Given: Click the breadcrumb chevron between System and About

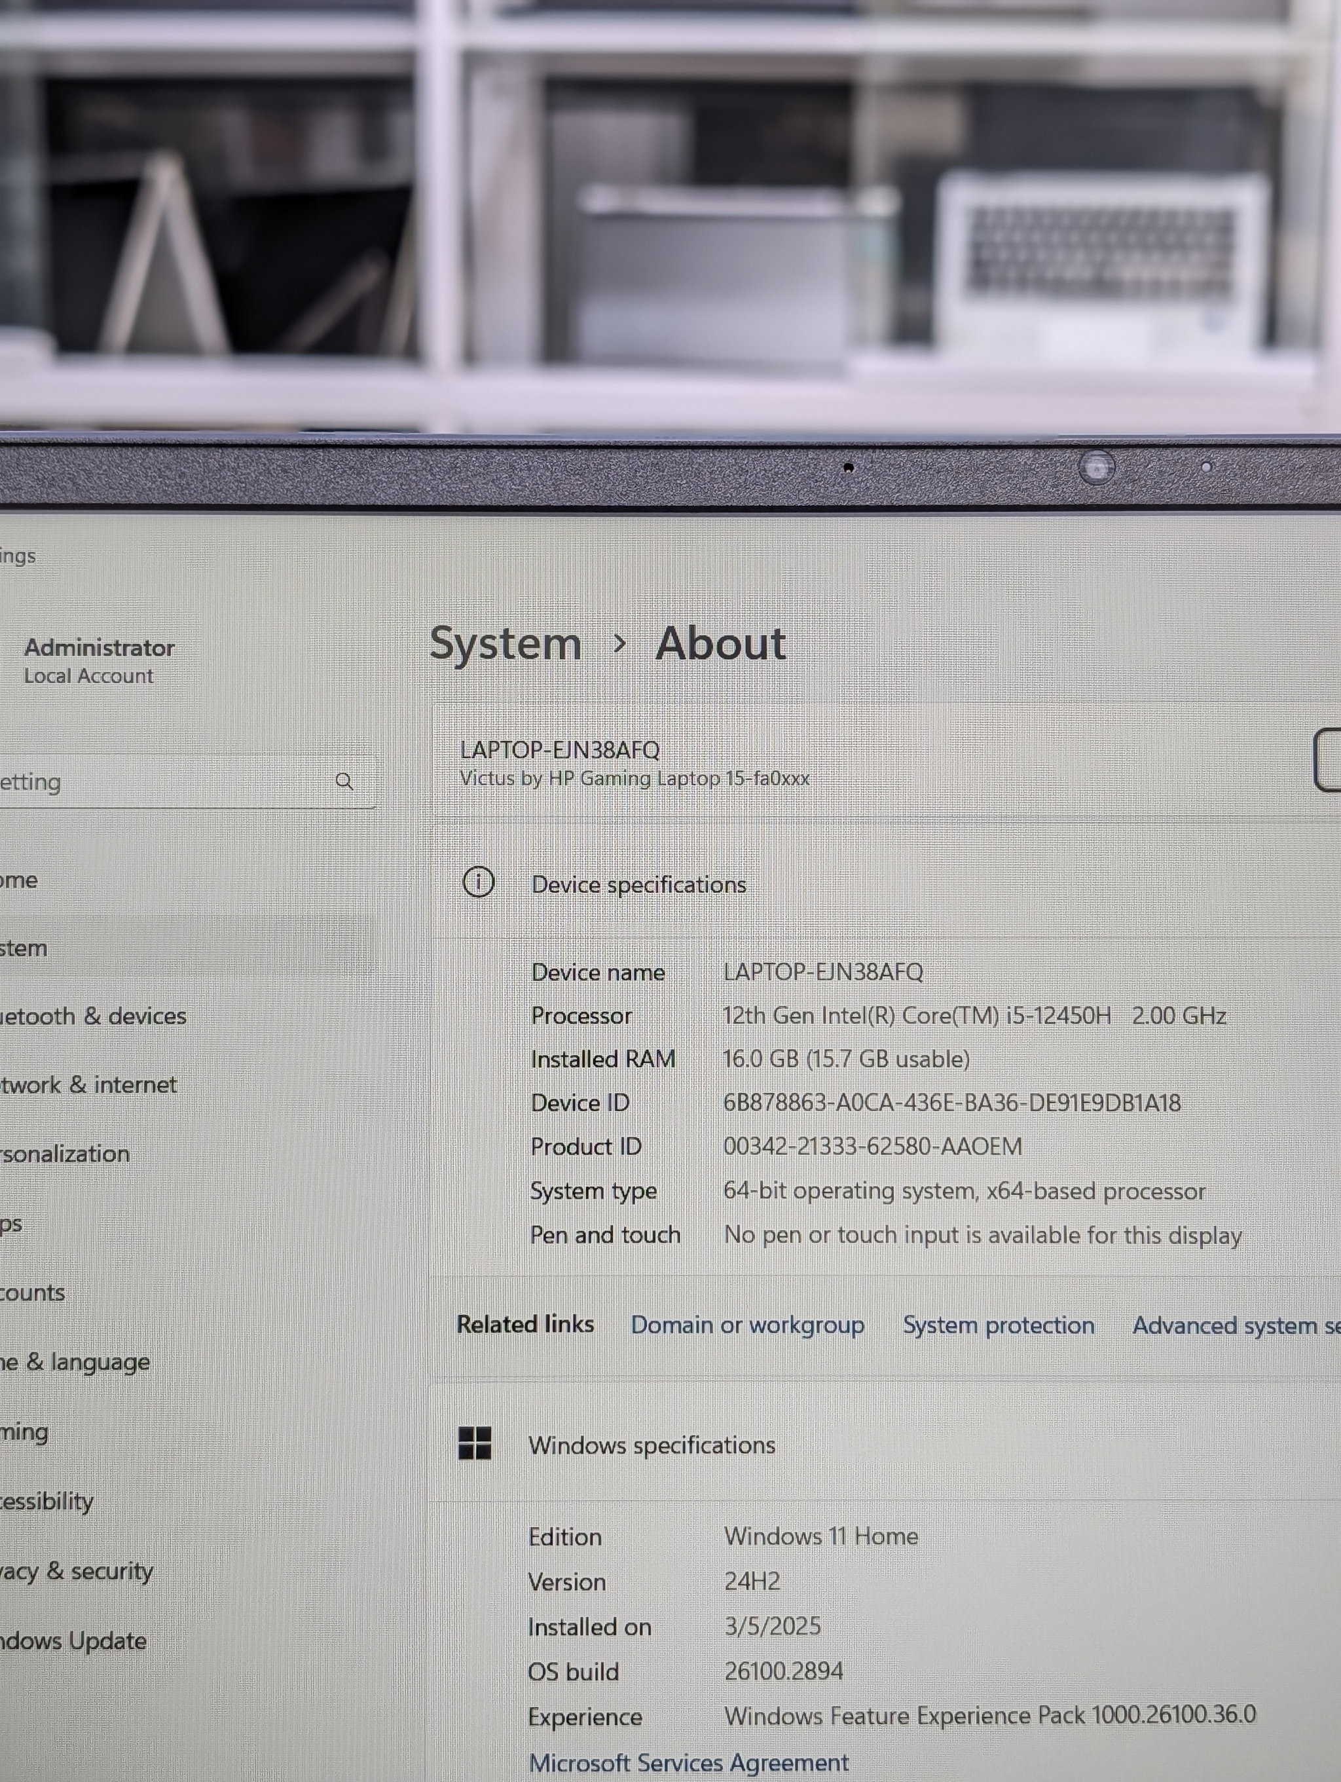Looking at the screenshot, I should [619, 643].
